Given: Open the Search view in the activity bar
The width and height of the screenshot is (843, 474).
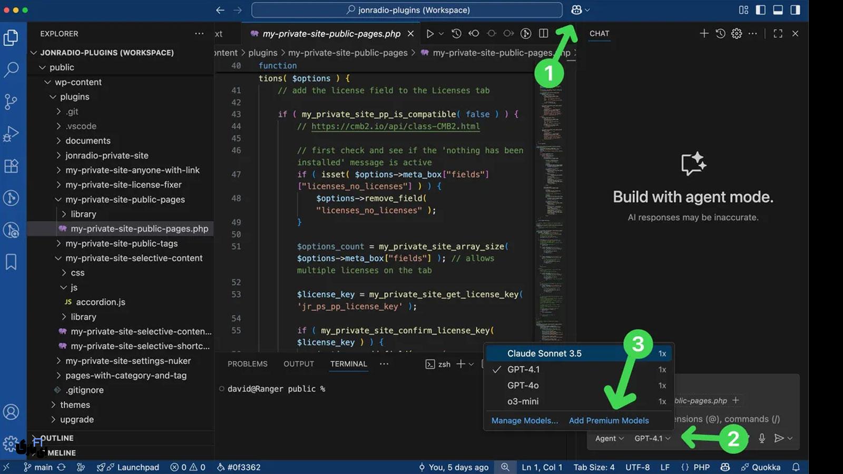Looking at the screenshot, I should pyautogui.click(x=12, y=70).
